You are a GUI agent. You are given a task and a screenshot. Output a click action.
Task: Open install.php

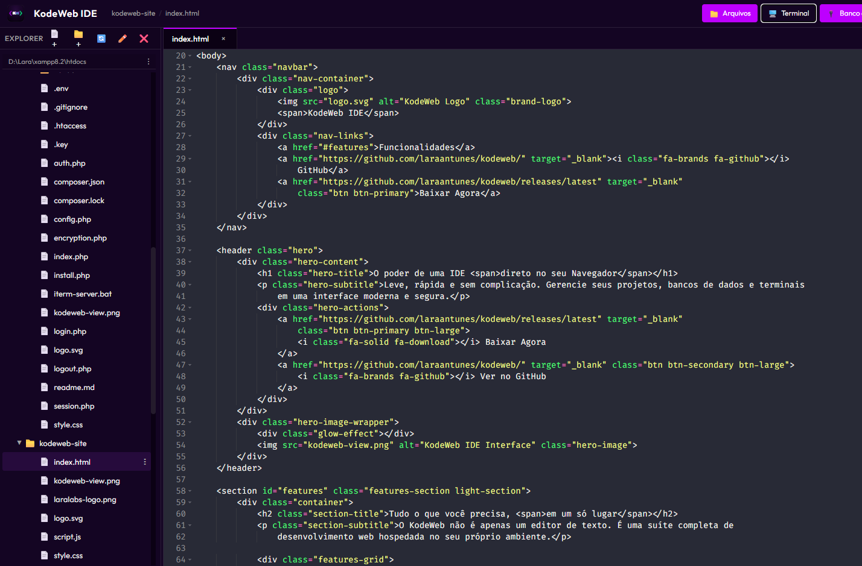[77, 275]
